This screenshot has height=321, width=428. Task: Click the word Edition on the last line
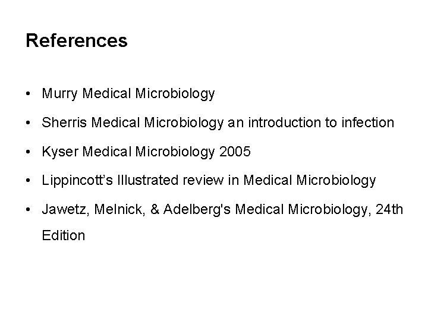pos(64,235)
